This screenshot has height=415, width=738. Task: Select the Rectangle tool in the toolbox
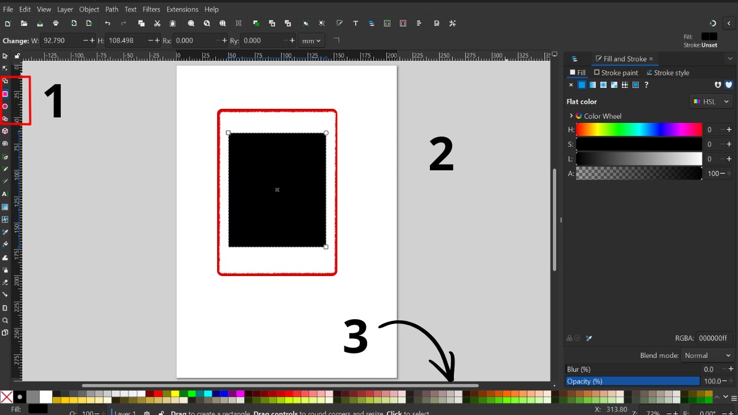(6, 94)
